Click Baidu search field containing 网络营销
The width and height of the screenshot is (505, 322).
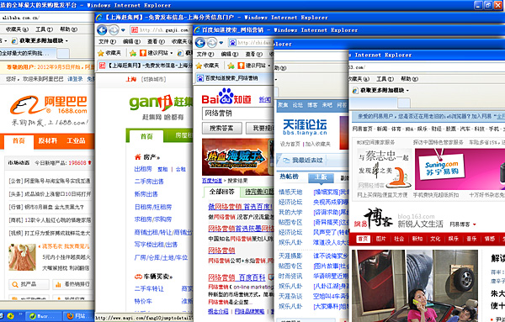point(237,113)
